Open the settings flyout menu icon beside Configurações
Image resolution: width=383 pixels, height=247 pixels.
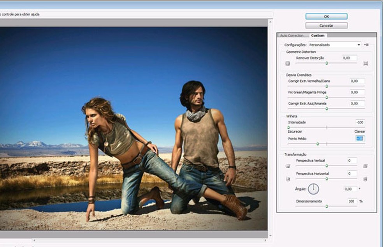pyautogui.click(x=366, y=45)
